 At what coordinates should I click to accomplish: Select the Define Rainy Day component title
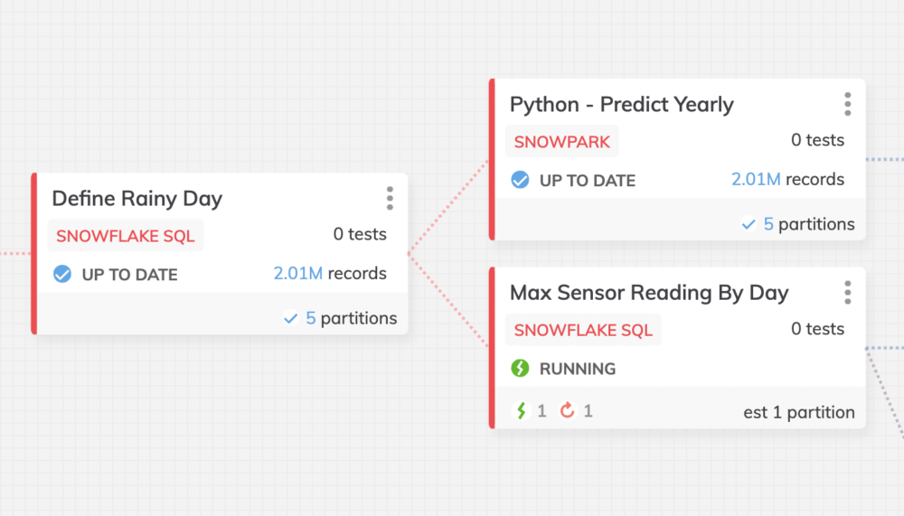[x=137, y=198]
